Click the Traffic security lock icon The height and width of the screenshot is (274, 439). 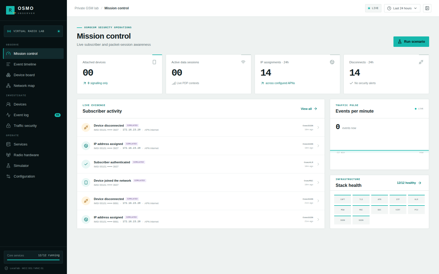tap(9, 126)
